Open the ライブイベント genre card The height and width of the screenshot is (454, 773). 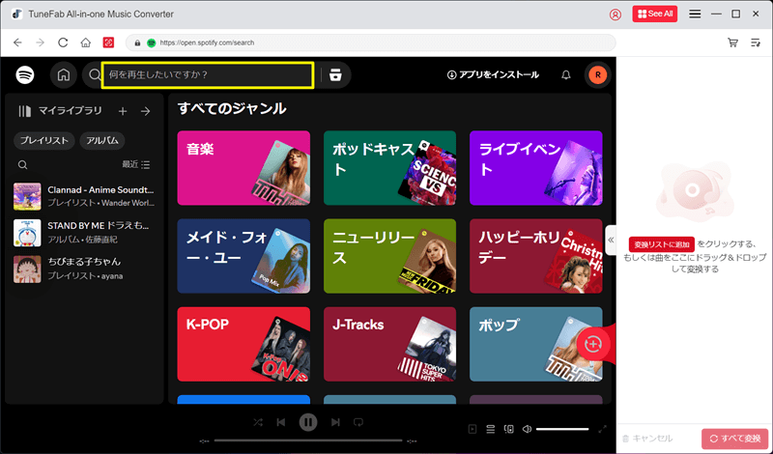click(536, 168)
